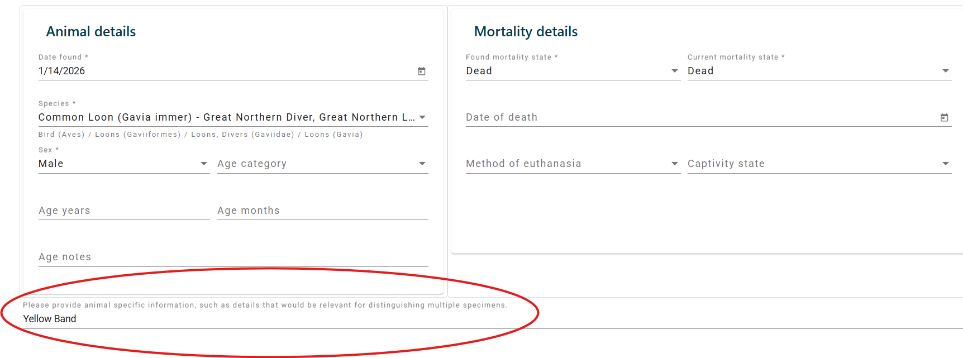Open the Date of death calendar icon
This screenshot has height=358, width=963.
coord(945,117)
